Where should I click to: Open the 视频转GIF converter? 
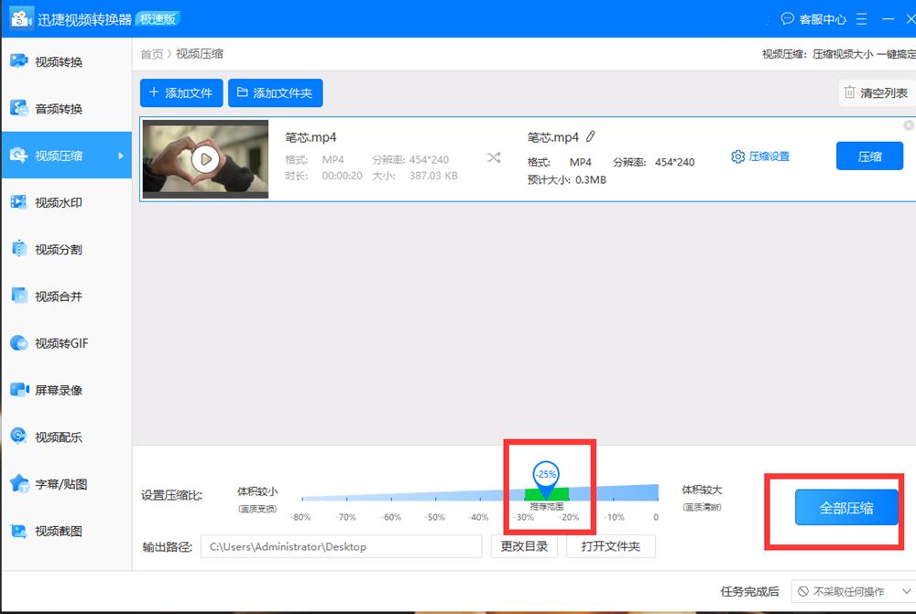coord(55,343)
